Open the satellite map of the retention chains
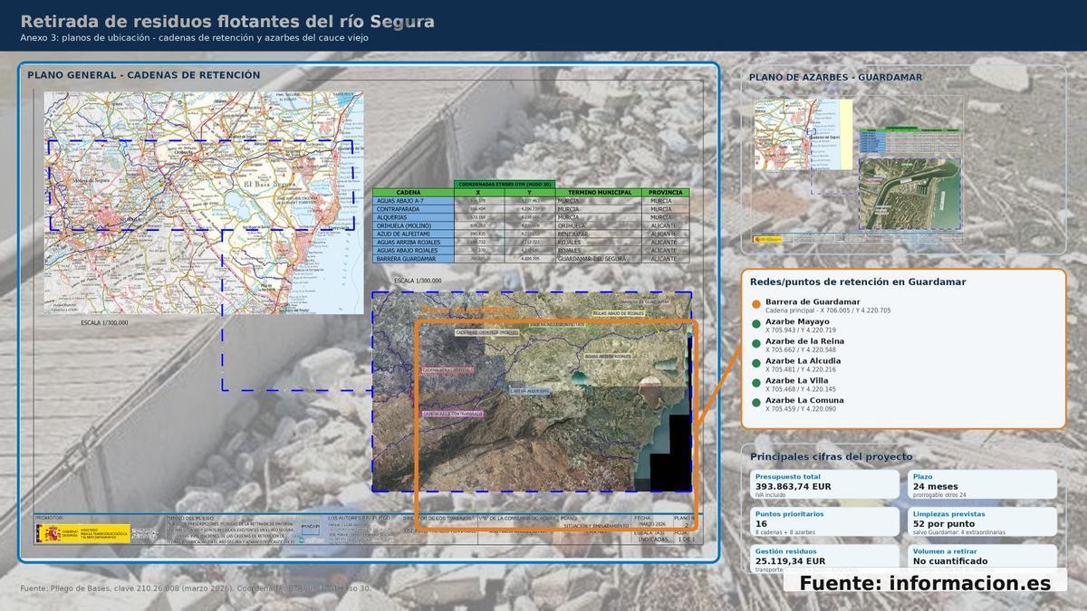 pyautogui.click(x=532, y=391)
